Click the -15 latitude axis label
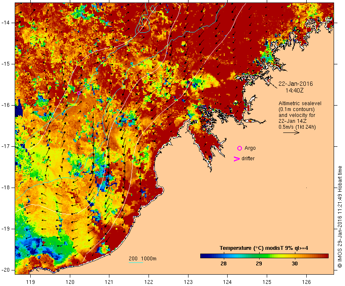The image size is (345, 286). (x=5, y=64)
